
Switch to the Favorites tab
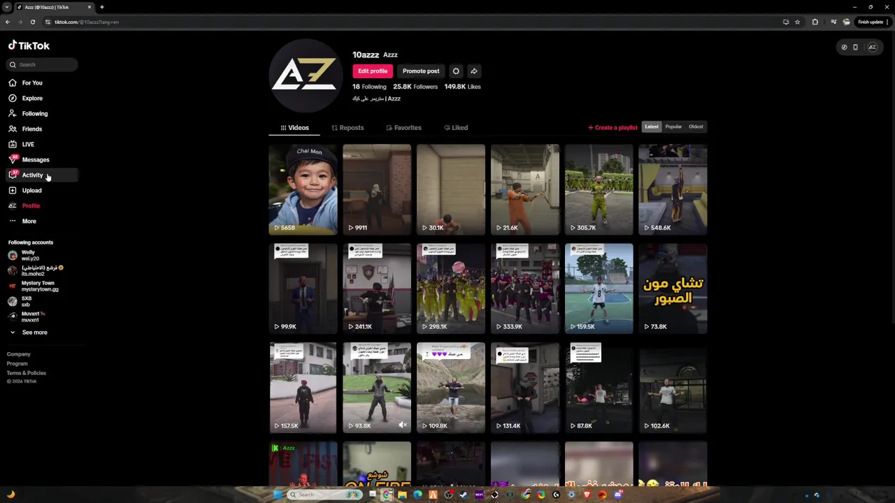pyautogui.click(x=403, y=128)
